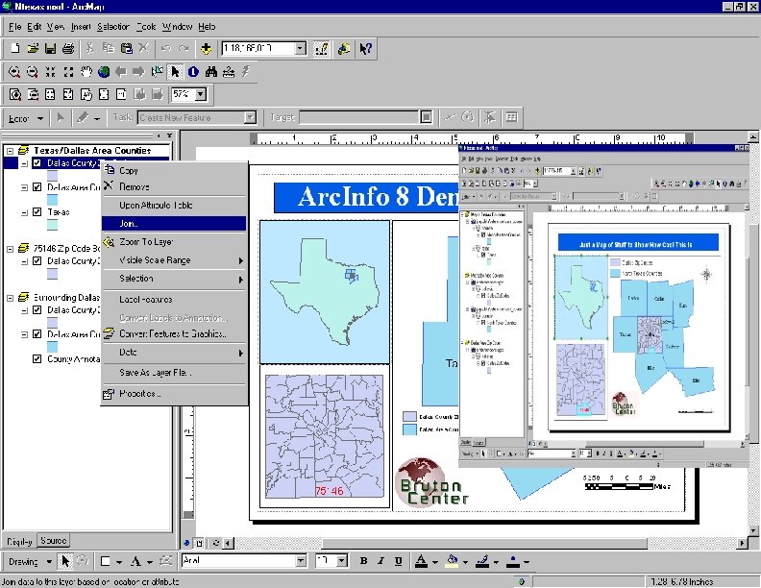
Task: Open the Selection menu
Action: tap(113, 27)
